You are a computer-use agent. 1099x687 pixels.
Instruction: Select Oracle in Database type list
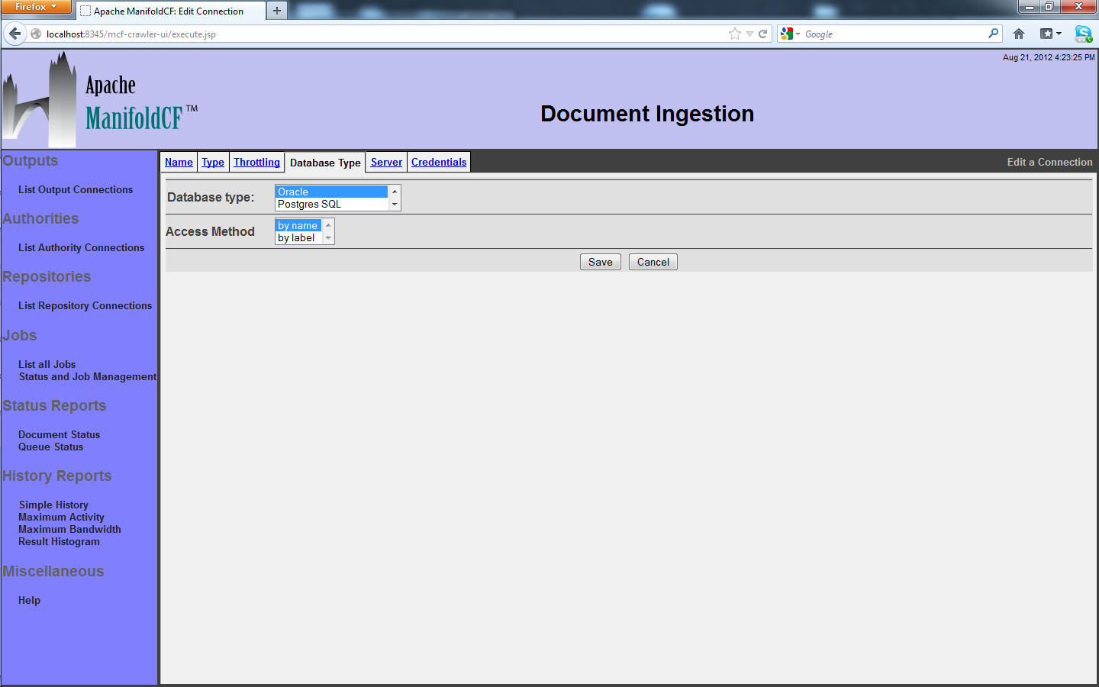330,192
